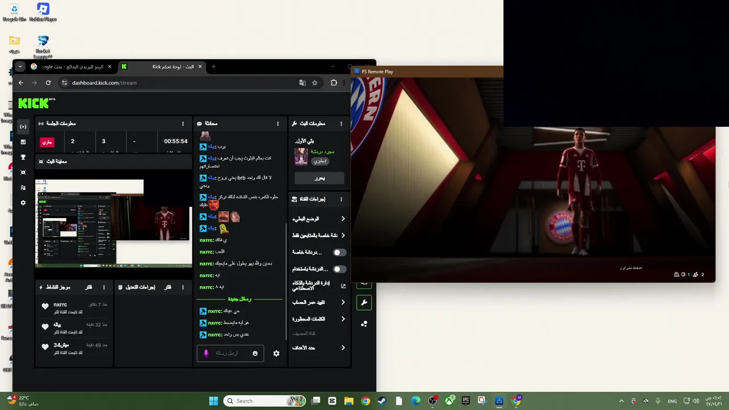Viewport: 729px width, 410px height.
Task: Open Epic Games launcher from taskbar
Action: click(x=465, y=401)
